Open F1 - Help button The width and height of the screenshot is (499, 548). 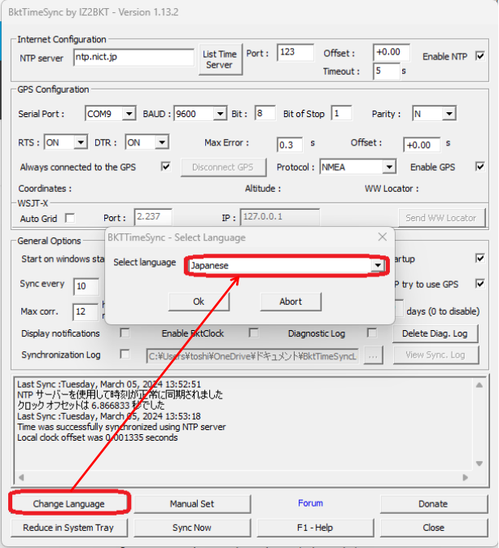click(315, 528)
